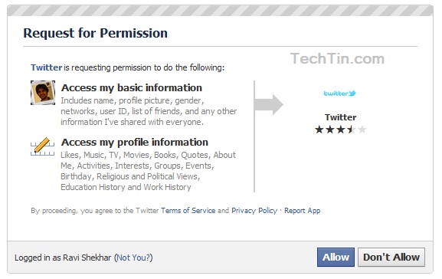The width and height of the screenshot is (442, 279).
Task: Click the first rating star
Action: [319, 130]
